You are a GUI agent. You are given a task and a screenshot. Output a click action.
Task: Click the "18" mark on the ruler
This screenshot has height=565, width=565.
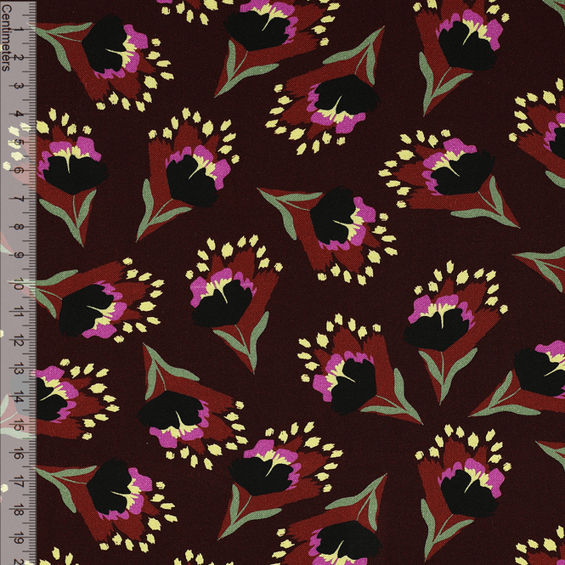19,511
